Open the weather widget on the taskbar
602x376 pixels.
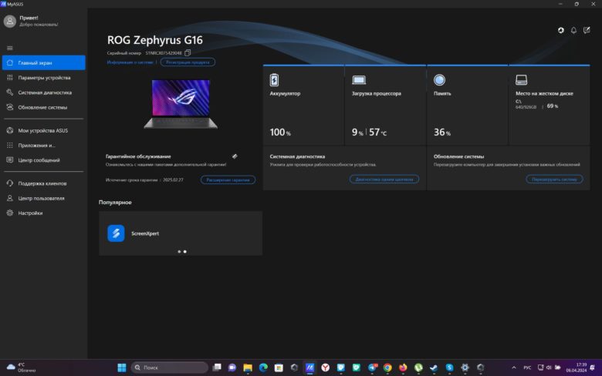pyautogui.click(x=21, y=368)
